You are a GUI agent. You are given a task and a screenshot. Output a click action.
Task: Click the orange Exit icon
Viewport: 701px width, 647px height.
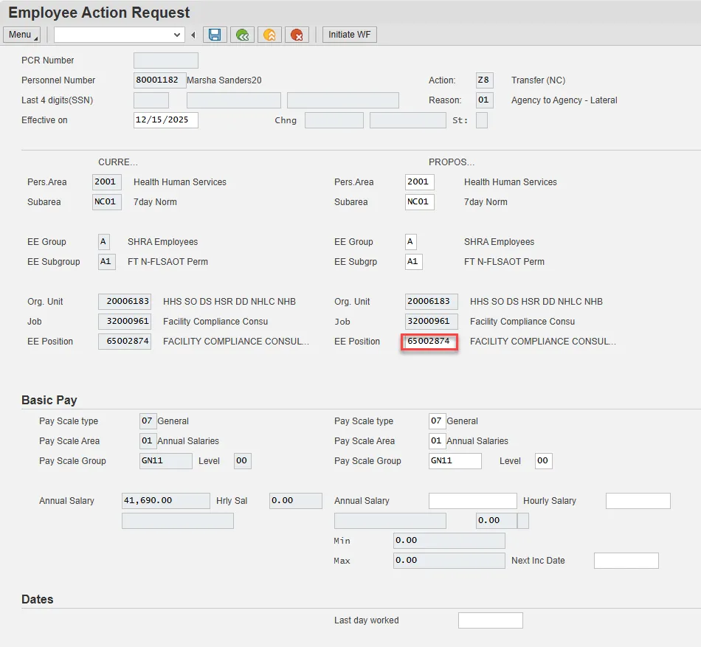pyautogui.click(x=269, y=35)
